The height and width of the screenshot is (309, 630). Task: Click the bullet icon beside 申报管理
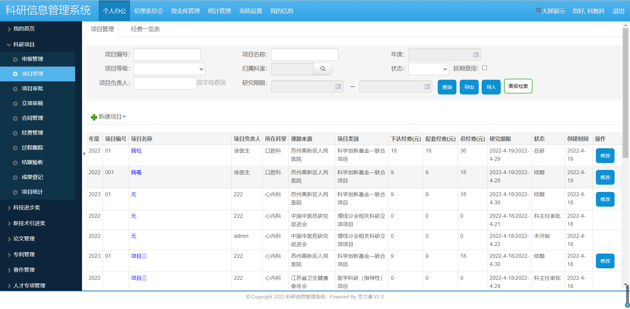[x=15, y=59]
